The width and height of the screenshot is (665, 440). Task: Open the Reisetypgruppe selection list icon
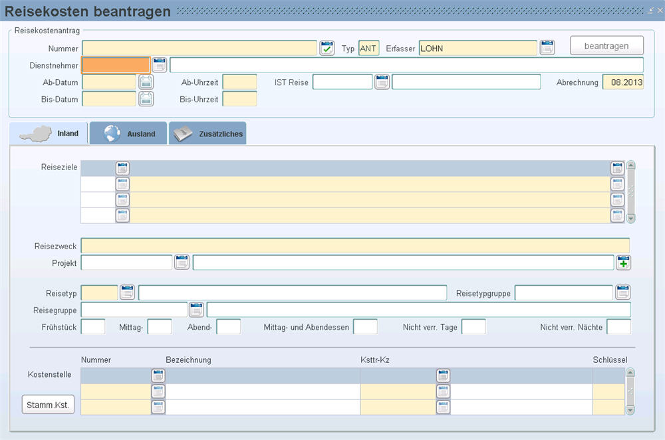tap(622, 292)
